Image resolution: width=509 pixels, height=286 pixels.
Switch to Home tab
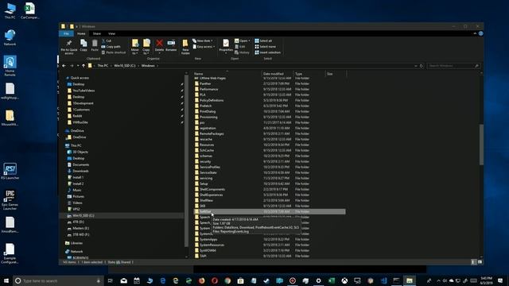[81, 33]
